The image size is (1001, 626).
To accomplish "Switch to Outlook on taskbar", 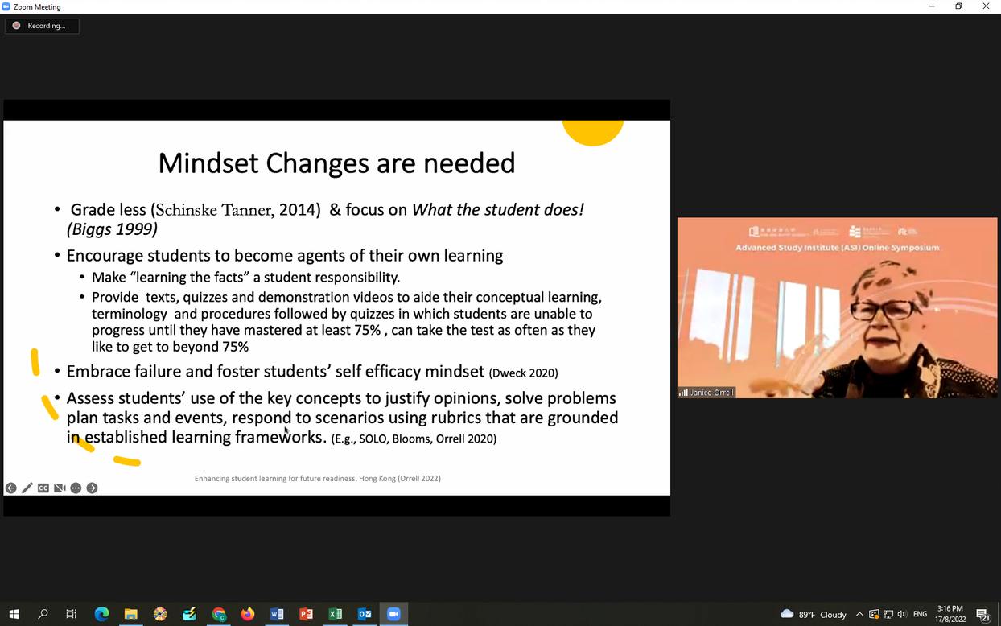I will tap(365, 614).
